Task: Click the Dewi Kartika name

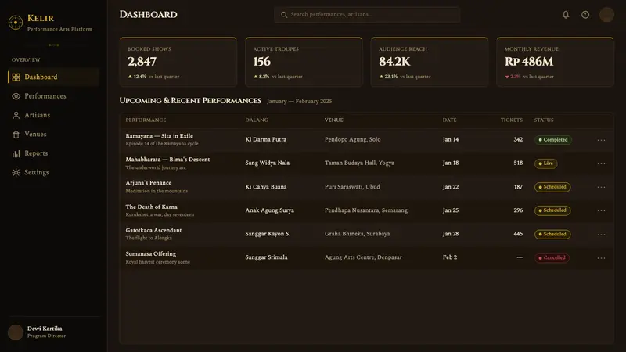Action: pos(45,329)
